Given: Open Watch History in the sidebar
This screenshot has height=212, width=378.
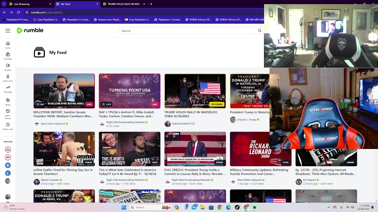Looking at the screenshot, I should click(x=8, y=113).
